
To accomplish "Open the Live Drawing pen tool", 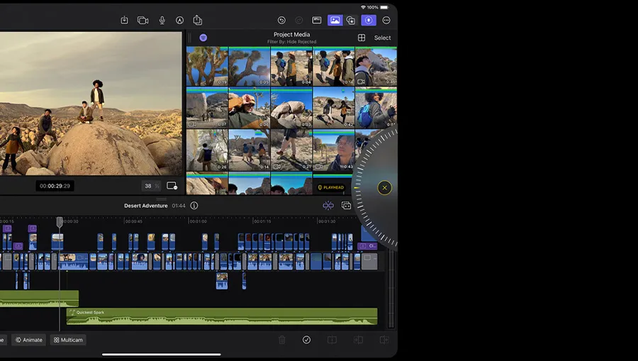I will 180,21.
